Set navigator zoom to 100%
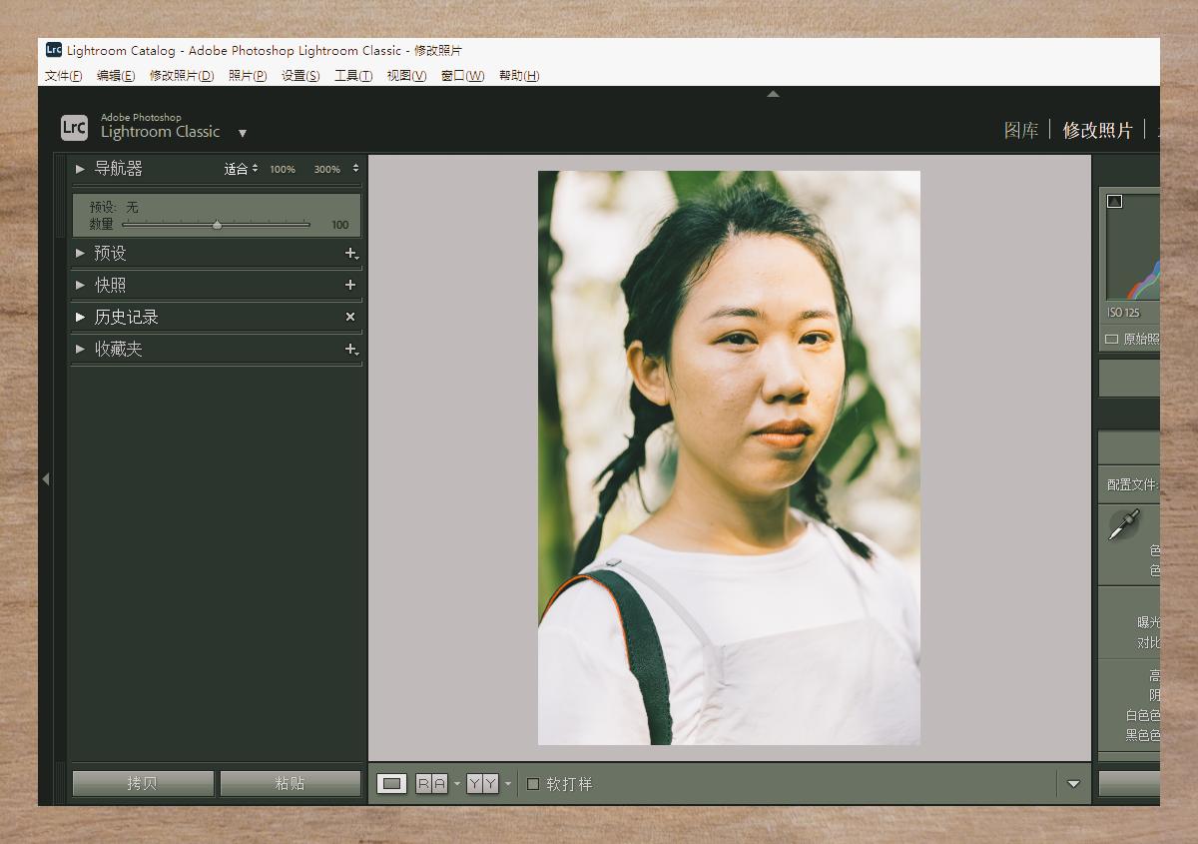Screen dimensions: 1198x844 pyautogui.click(x=283, y=170)
